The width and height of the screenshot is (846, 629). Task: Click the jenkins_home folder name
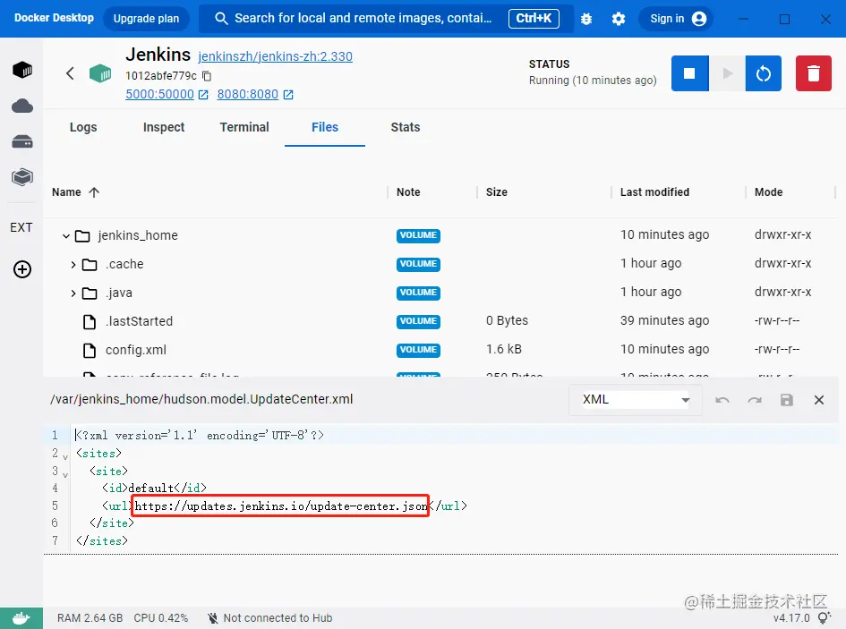[138, 235]
